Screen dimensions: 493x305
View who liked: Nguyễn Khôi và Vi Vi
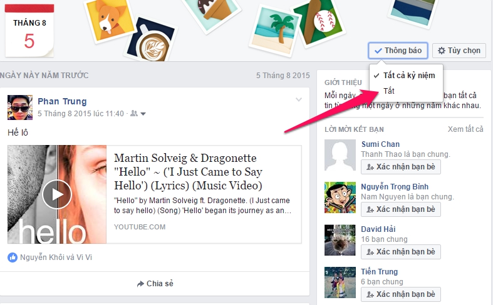coord(56,257)
